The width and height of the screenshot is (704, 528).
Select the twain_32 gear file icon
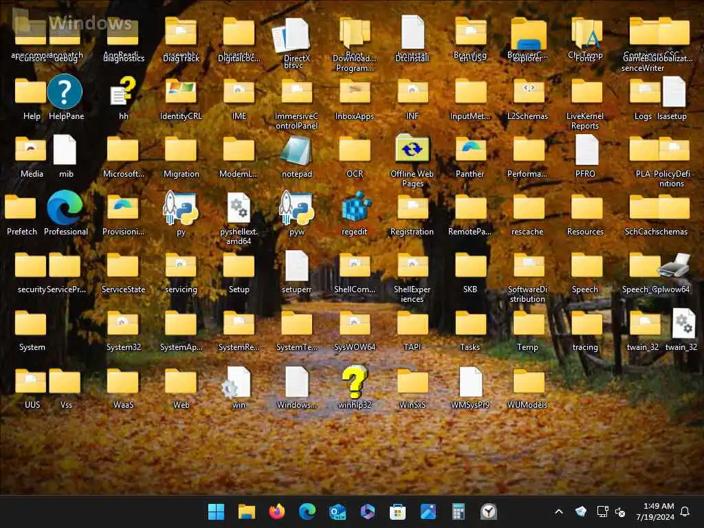point(683,323)
